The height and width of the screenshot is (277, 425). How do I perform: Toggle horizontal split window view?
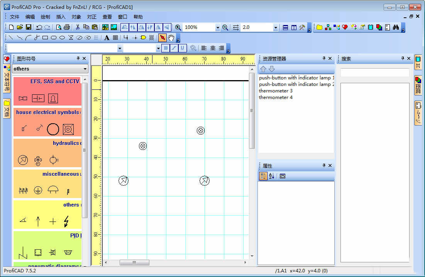(285, 27)
